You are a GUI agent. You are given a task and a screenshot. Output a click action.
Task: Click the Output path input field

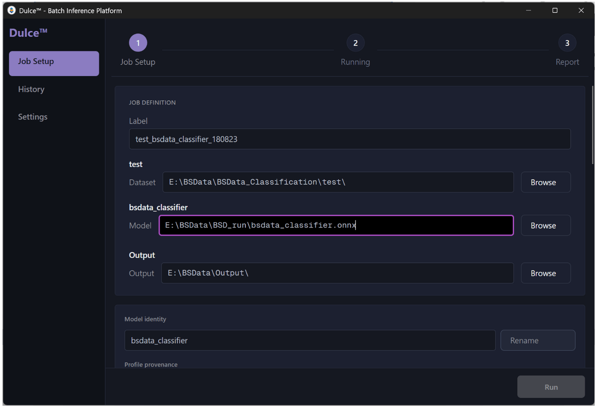(x=337, y=273)
